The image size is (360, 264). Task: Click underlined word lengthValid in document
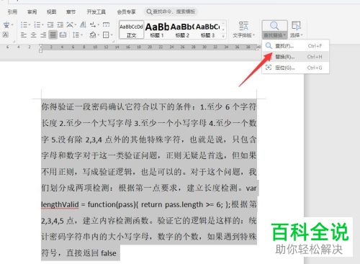click(60, 204)
